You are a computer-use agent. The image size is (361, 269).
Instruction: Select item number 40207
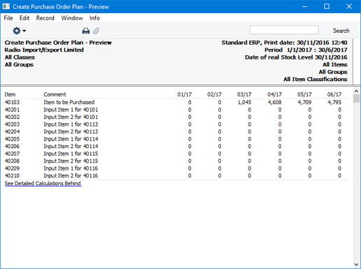12,154
